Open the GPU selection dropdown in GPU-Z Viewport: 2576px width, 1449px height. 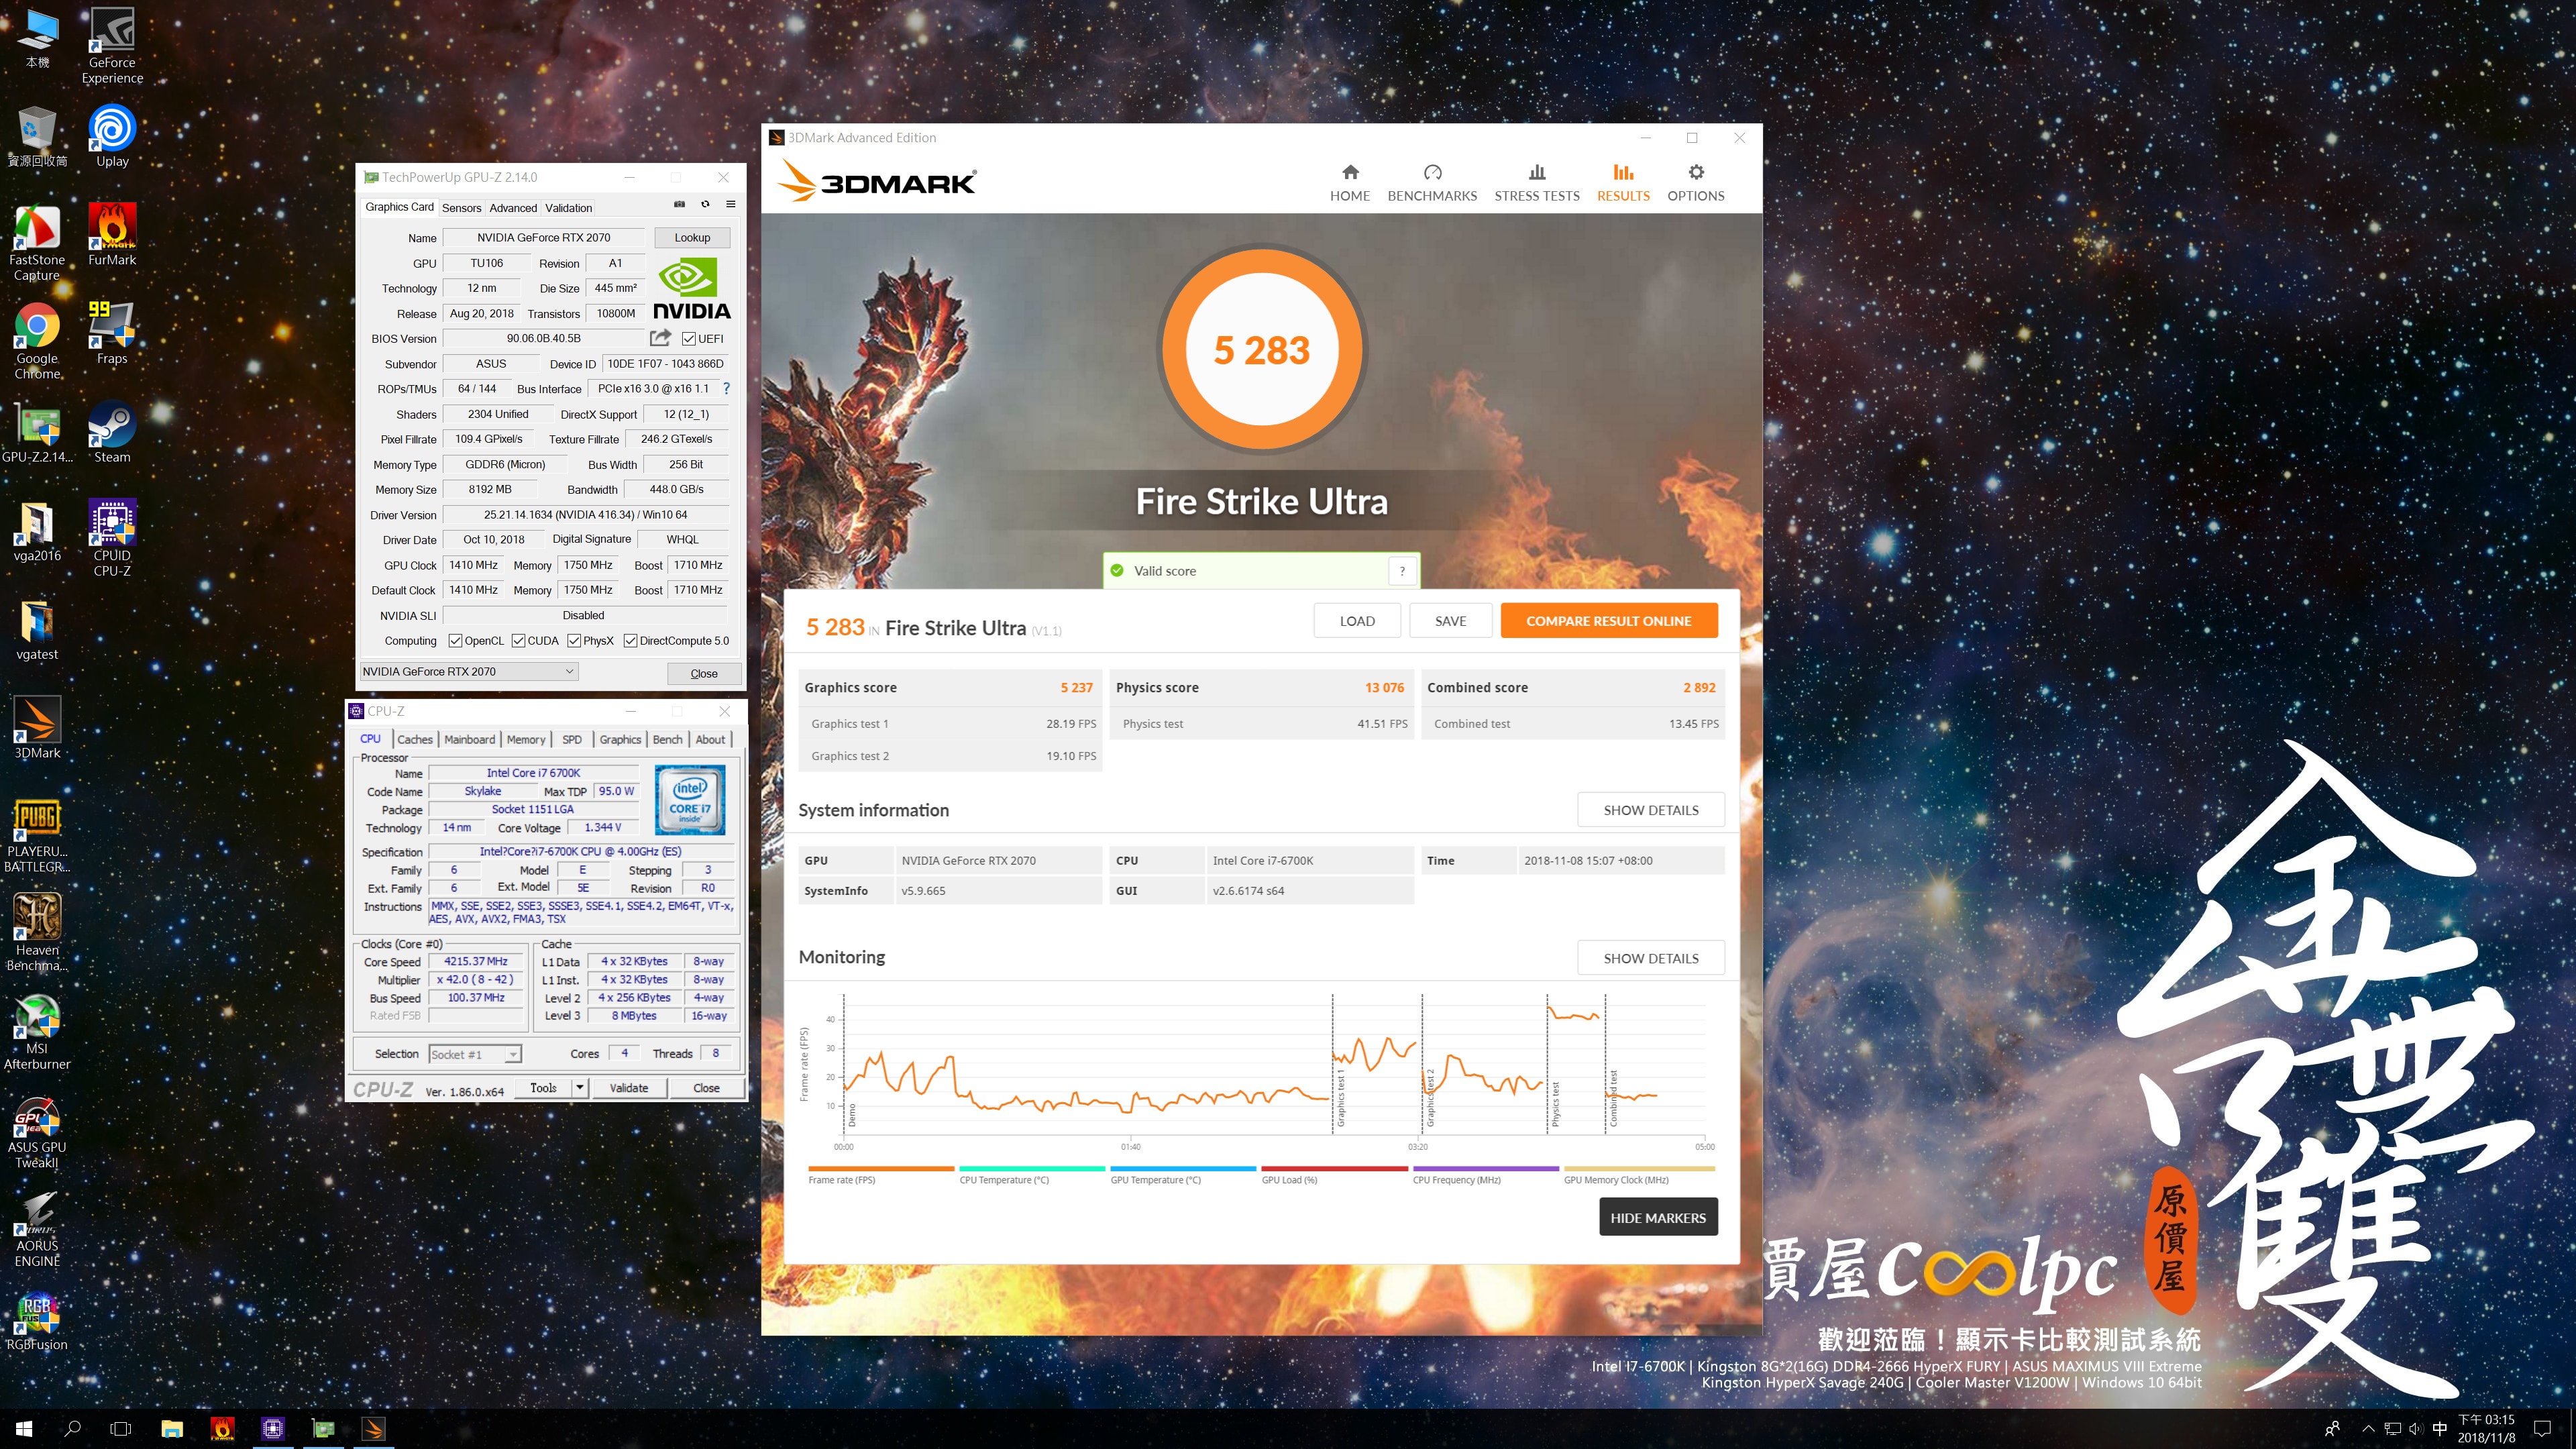coord(469,672)
